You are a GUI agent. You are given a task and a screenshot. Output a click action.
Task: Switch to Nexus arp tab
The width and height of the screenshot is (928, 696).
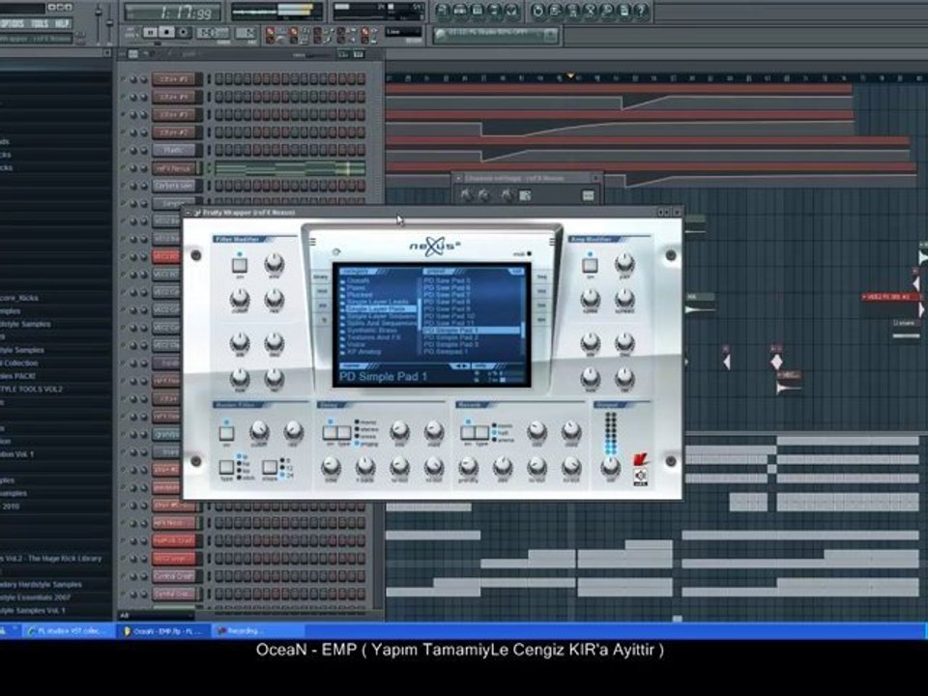tap(323, 305)
